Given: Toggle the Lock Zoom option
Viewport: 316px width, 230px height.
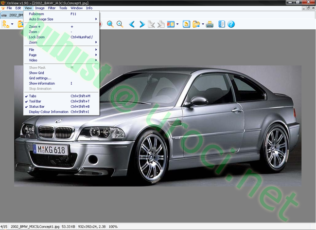Looking at the screenshot, I should [x=61, y=37].
